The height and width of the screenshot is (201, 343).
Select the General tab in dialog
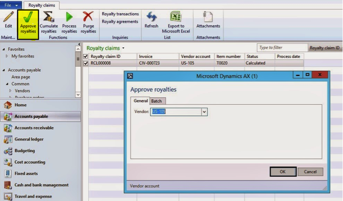[141, 101]
